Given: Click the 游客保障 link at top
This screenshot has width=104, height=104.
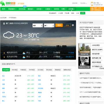Looking at the screenshot, I should click(75, 3).
